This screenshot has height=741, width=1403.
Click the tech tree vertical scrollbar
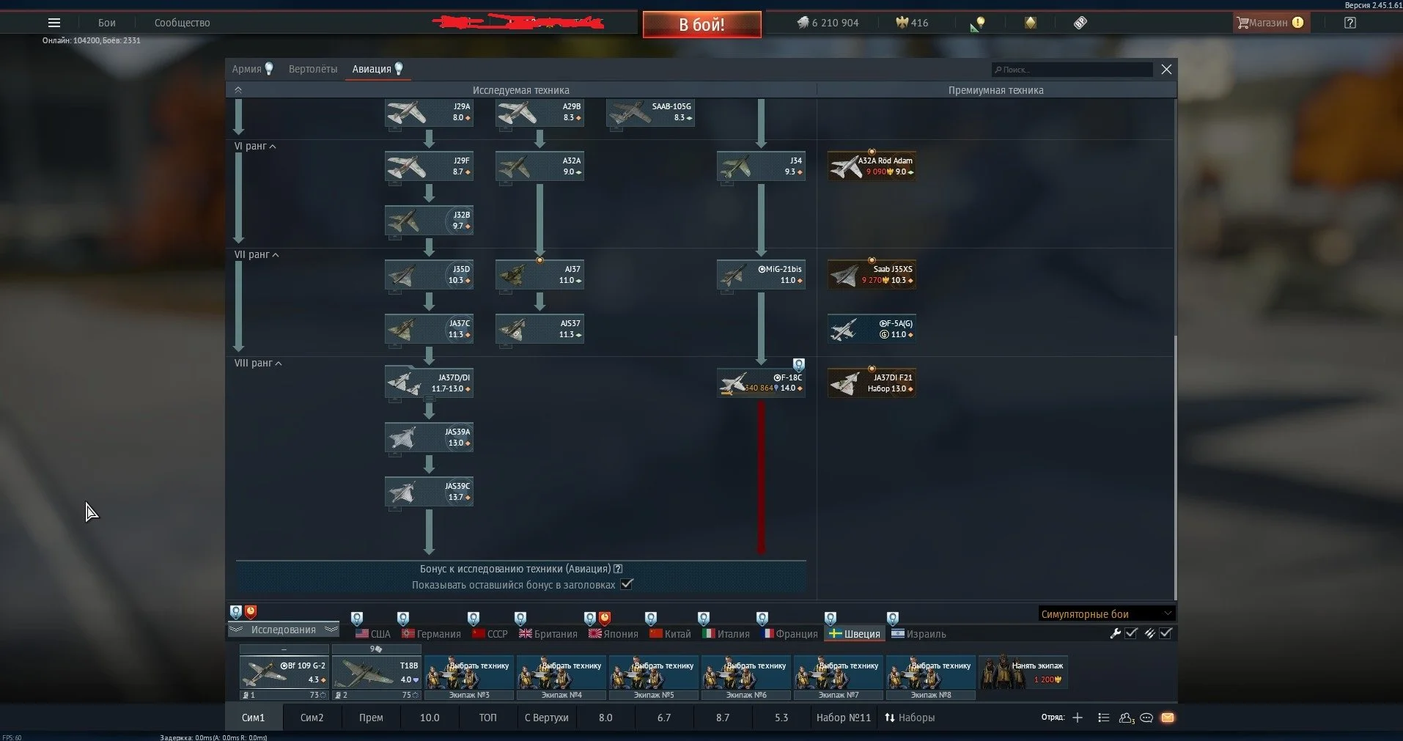tap(1175, 468)
